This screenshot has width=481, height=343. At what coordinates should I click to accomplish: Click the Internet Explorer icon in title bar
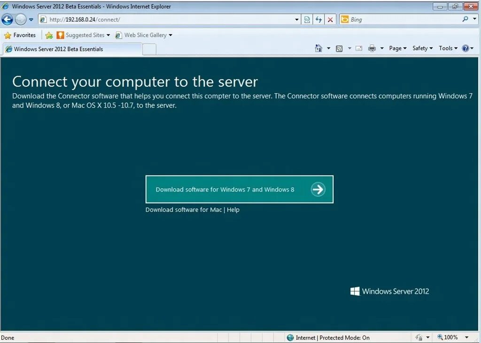pyautogui.click(x=5, y=6)
